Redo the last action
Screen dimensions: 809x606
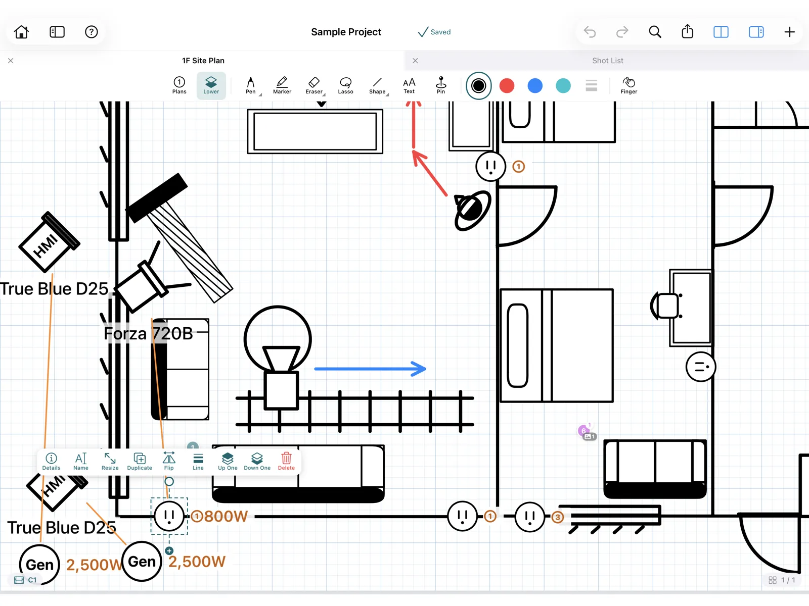tap(622, 32)
